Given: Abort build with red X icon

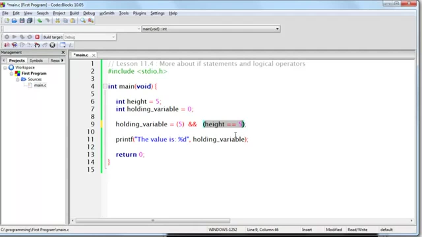Looking at the screenshot, I should pos(37,37).
